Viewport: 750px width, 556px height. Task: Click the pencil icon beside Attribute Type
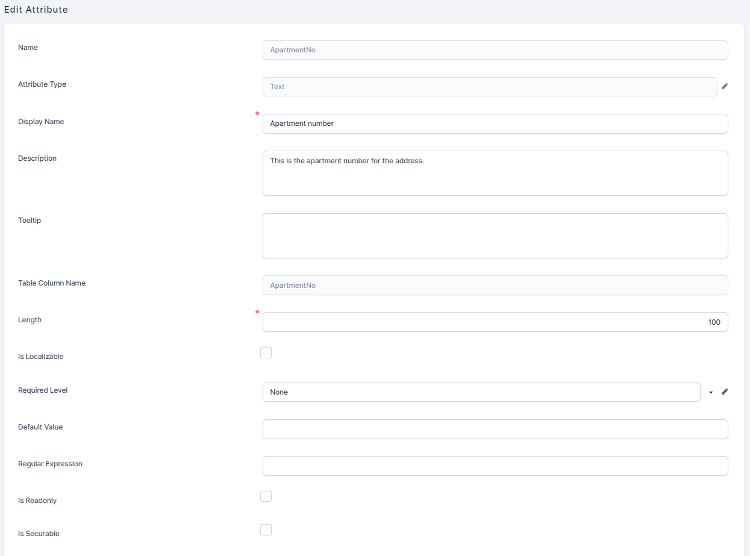click(x=725, y=86)
